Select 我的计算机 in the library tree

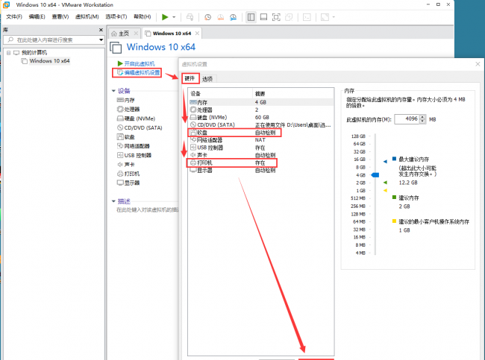34,52
